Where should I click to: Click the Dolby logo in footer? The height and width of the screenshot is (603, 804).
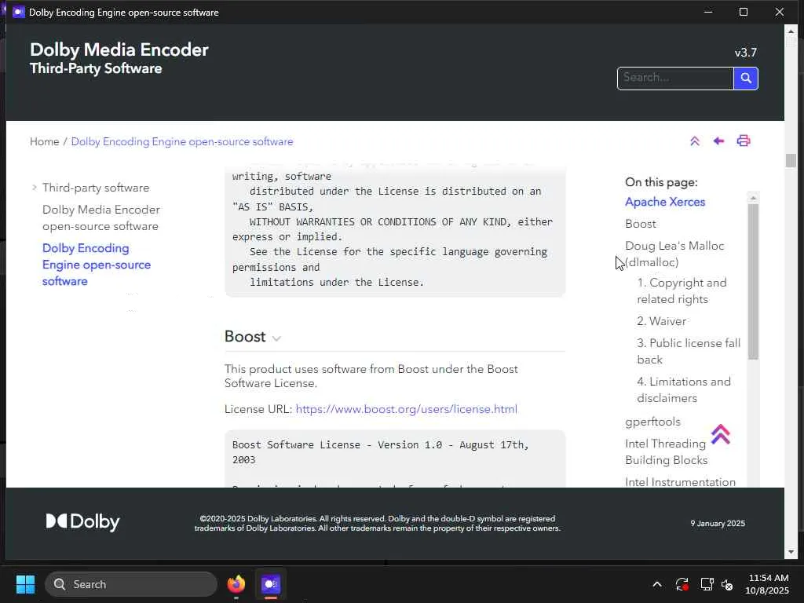(x=82, y=522)
